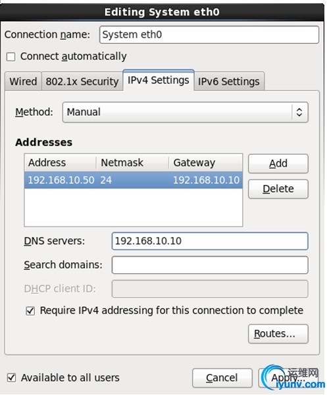
Task: Apply the connection settings
Action: [288, 378]
